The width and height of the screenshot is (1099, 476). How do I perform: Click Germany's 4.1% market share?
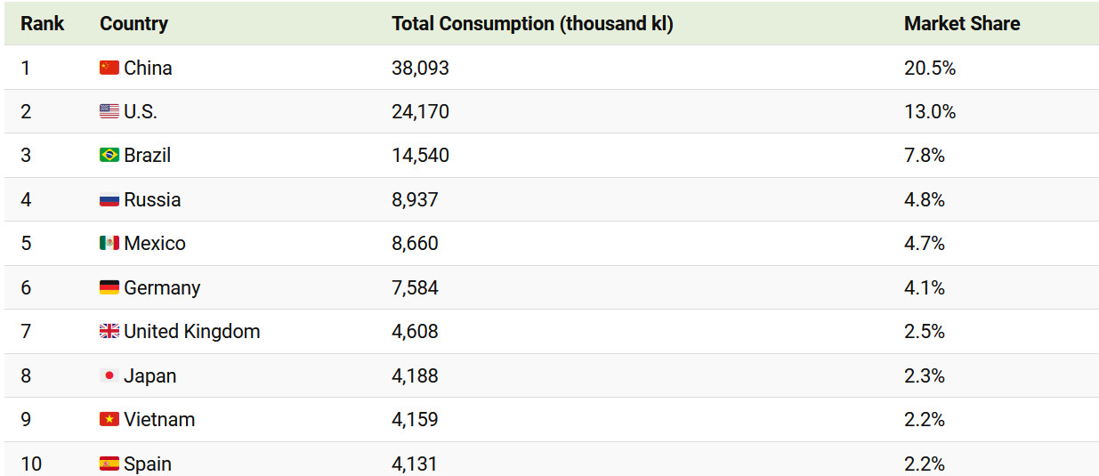925,287
